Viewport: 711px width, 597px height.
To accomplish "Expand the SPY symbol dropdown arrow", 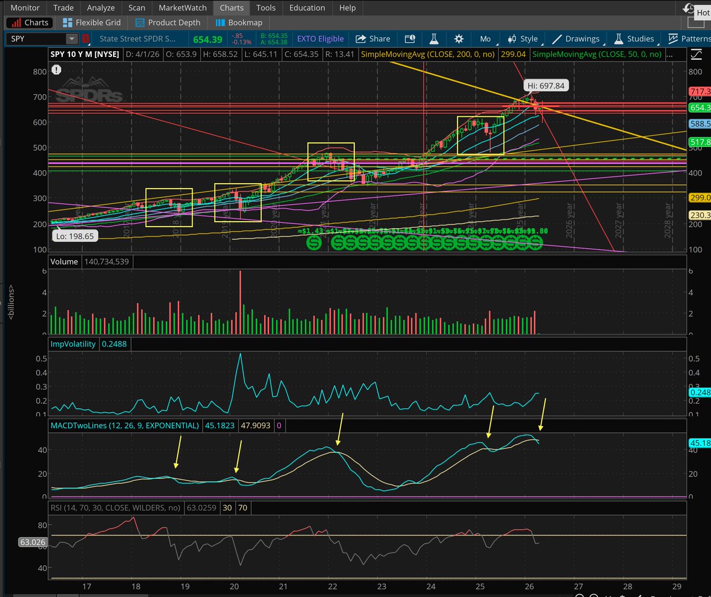I will 72,39.
